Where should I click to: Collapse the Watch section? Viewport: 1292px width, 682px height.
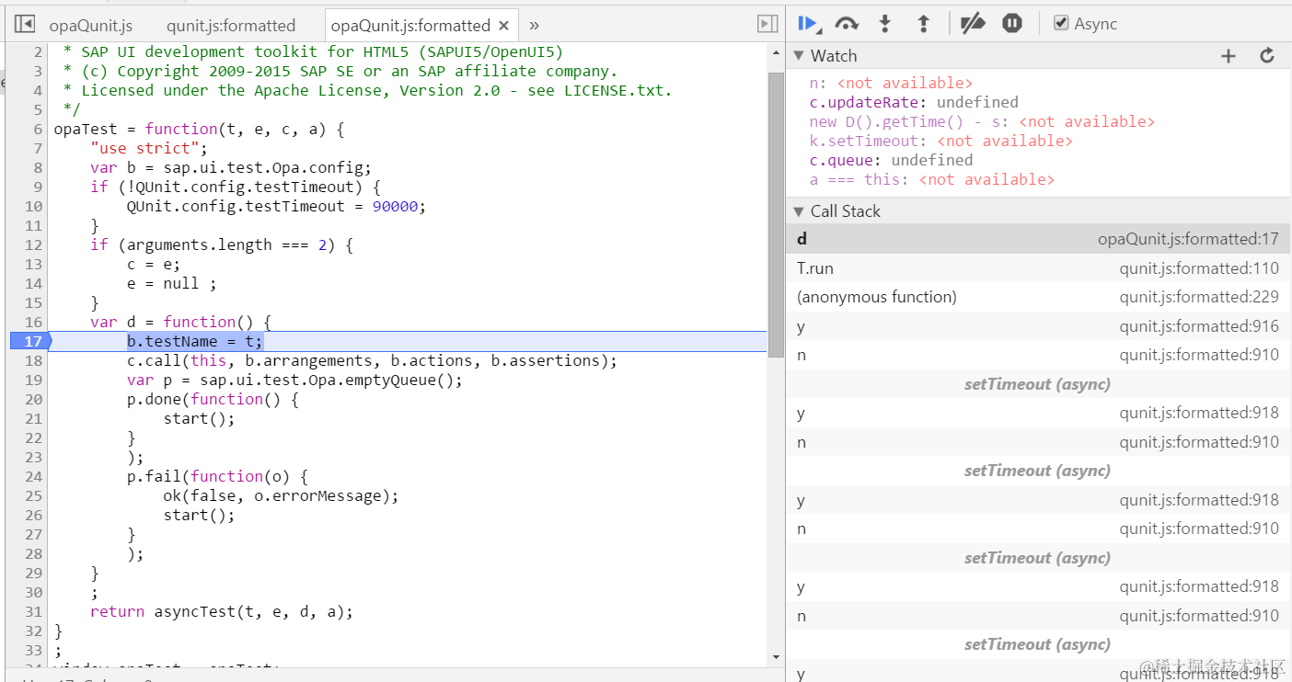pos(799,56)
